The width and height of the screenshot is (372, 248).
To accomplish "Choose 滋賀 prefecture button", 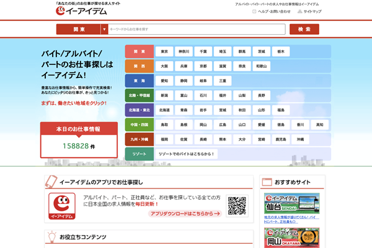I will point(223,66).
